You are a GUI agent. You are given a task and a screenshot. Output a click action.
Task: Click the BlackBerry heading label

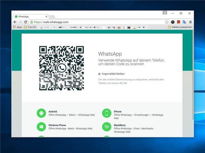120,125
